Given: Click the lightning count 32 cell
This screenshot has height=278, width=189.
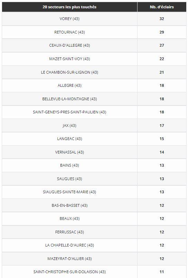Looking at the screenshot, I should 162,19.
